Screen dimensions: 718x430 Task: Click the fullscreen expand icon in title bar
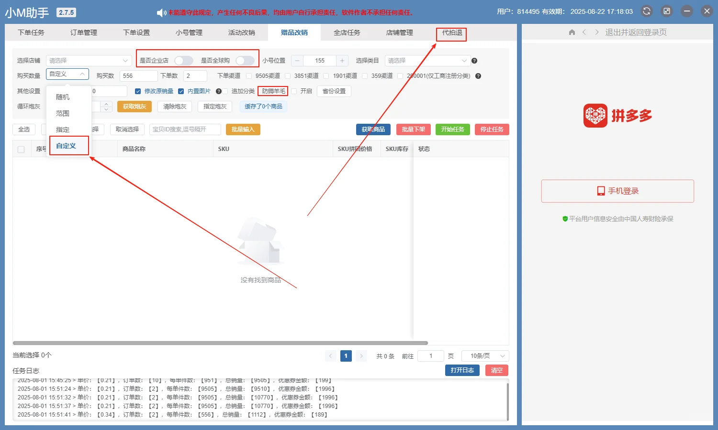click(x=667, y=11)
